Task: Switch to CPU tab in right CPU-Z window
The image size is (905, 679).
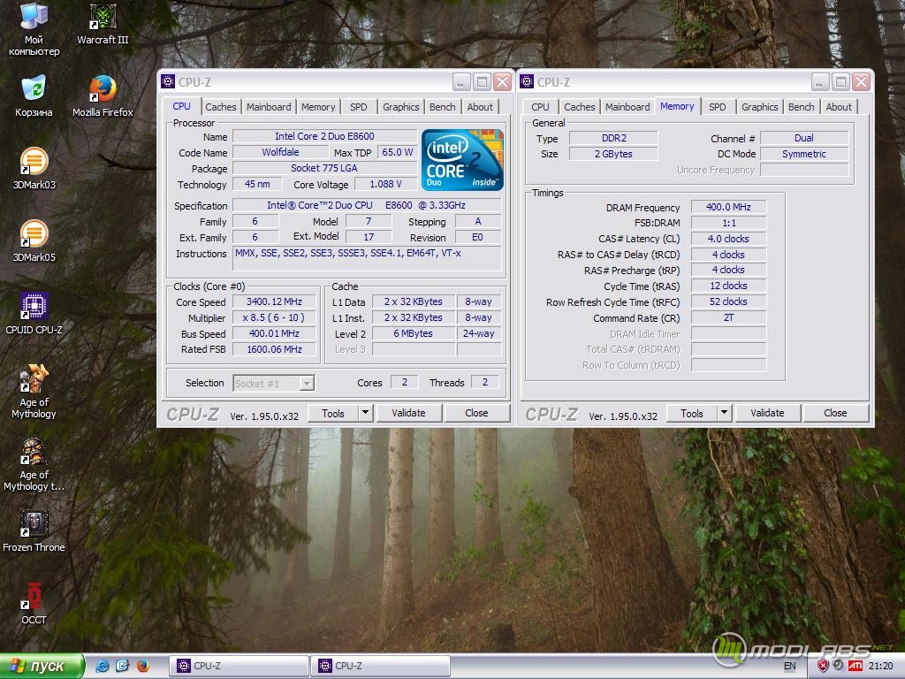Action: [540, 107]
